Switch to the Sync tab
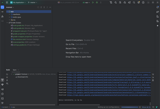The width and height of the screenshot is (160, 109). coord(15,70)
